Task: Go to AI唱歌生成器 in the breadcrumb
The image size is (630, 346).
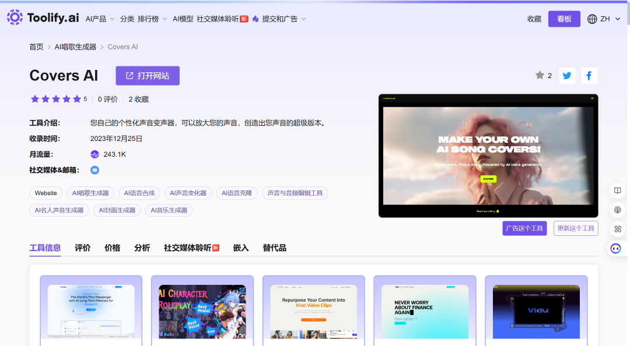Action: click(x=75, y=47)
